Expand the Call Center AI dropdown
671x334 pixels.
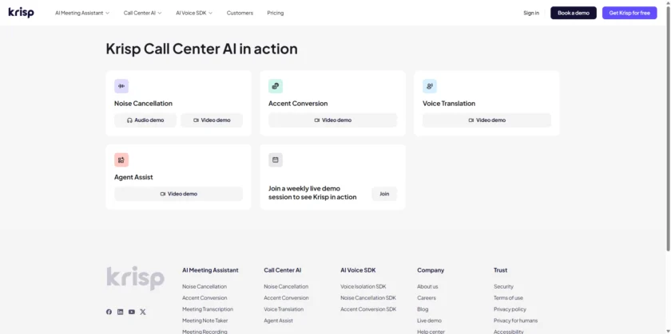point(142,13)
